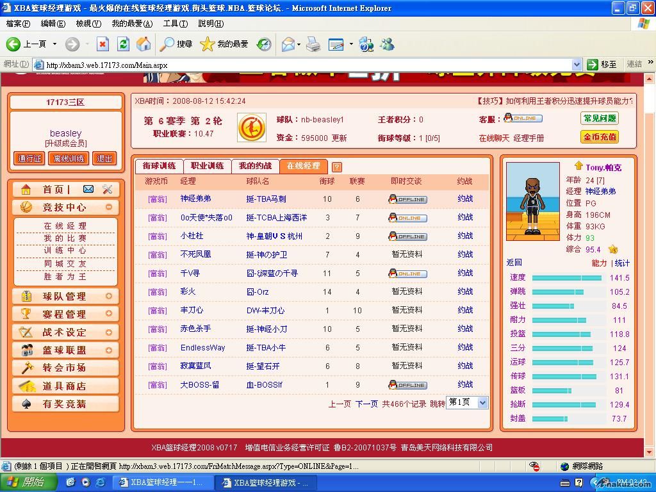Expand the 赛程管理 menu section
Viewport: 656px width, 492px height.
(x=109, y=314)
